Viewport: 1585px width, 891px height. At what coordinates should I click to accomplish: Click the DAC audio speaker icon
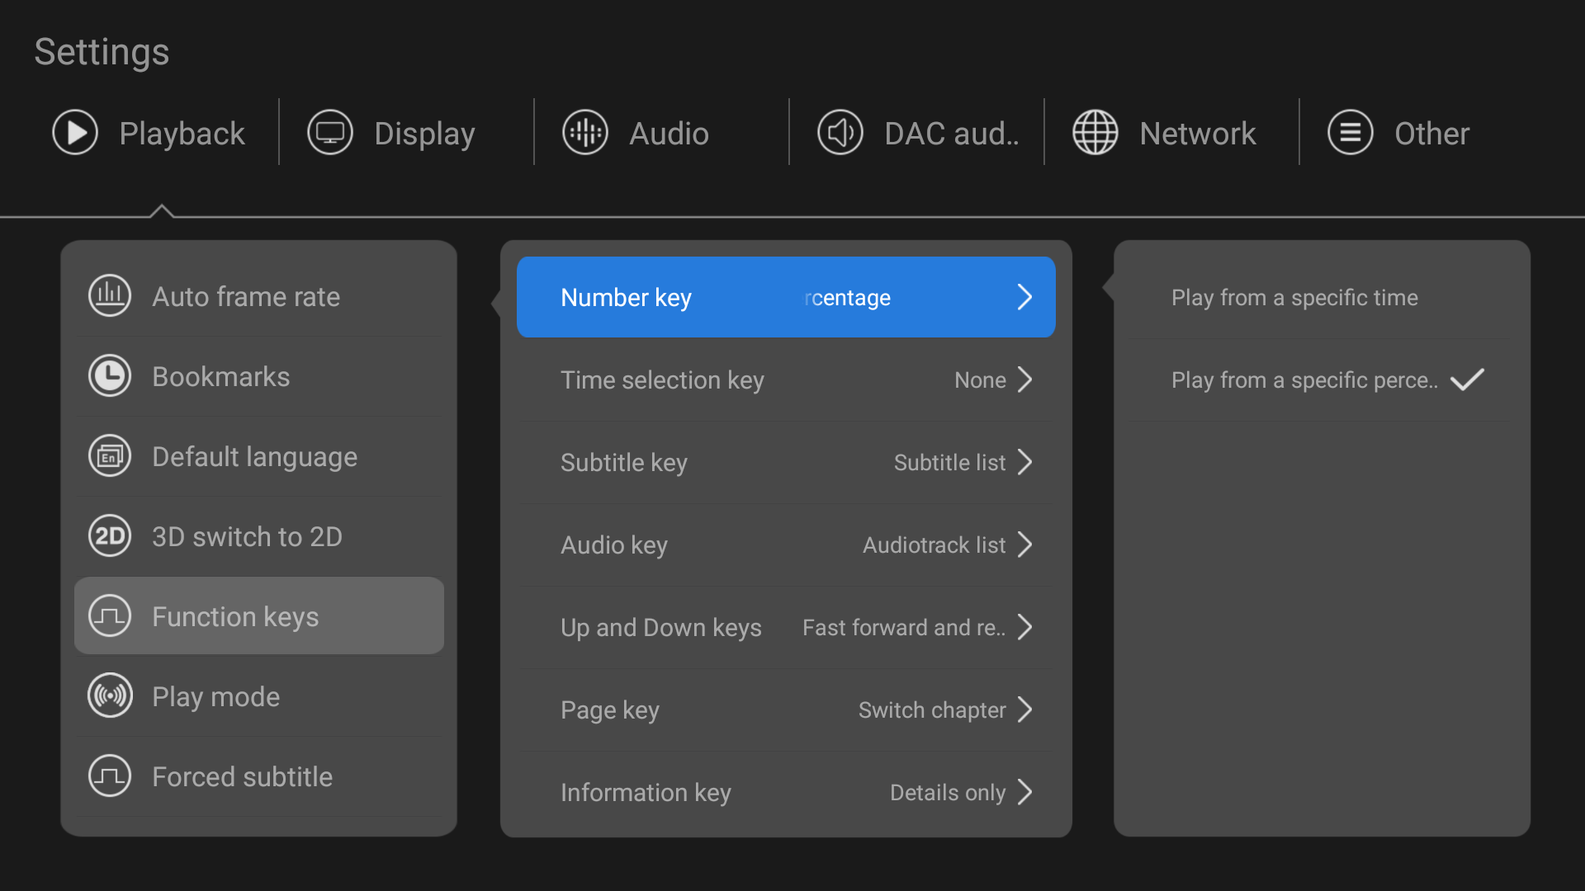[x=840, y=133]
